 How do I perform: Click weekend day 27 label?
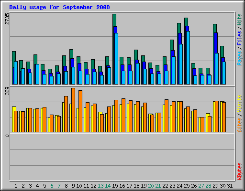coord(201,186)
